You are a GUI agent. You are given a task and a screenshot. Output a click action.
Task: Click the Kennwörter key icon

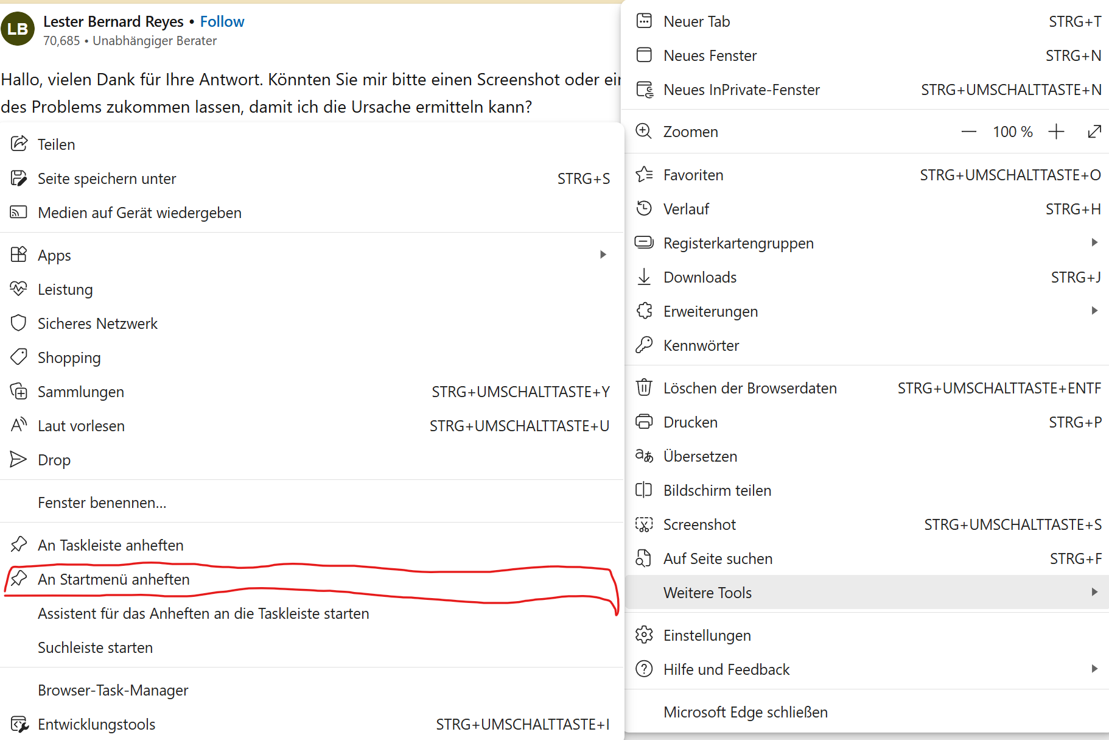[644, 345]
